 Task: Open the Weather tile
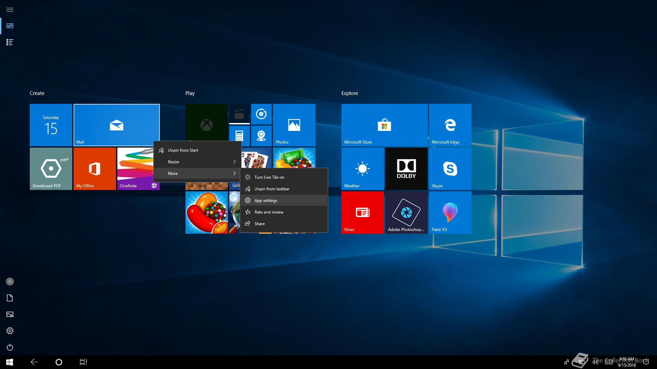click(x=363, y=169)
